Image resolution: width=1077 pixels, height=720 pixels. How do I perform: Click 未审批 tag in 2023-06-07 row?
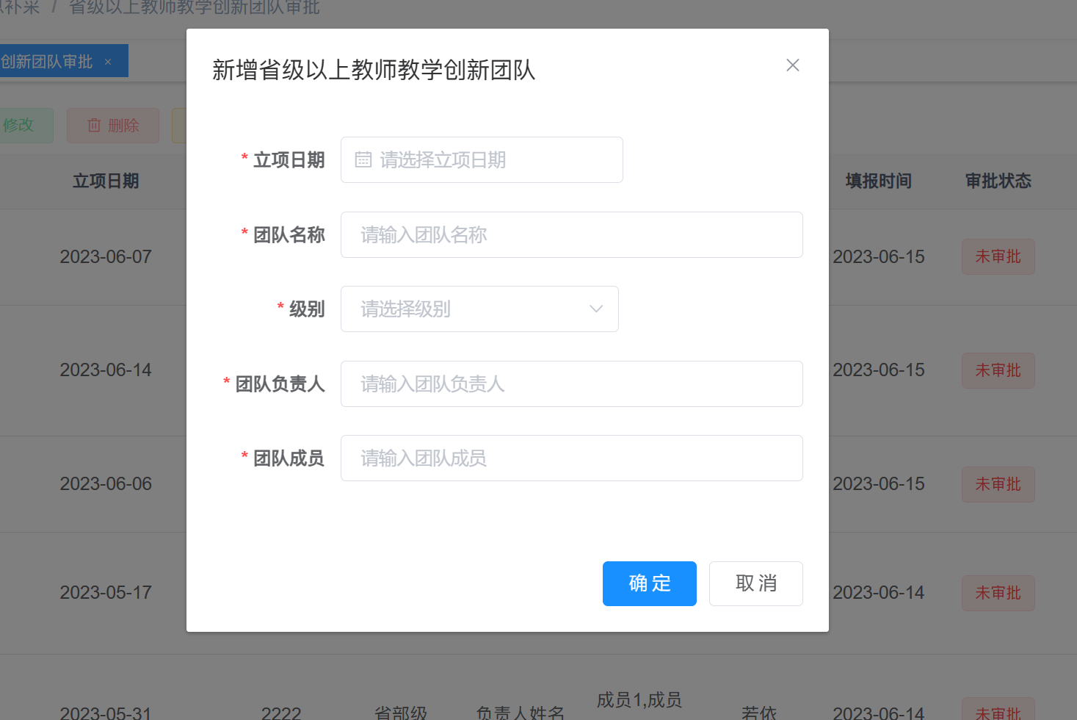point(998,256)
